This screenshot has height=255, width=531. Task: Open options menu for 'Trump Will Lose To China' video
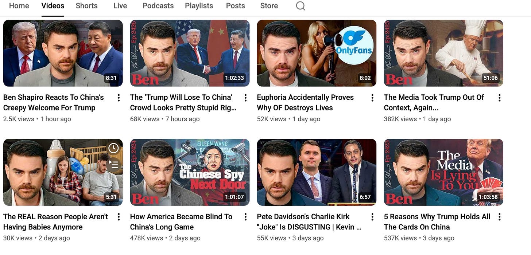click(245, 98)
